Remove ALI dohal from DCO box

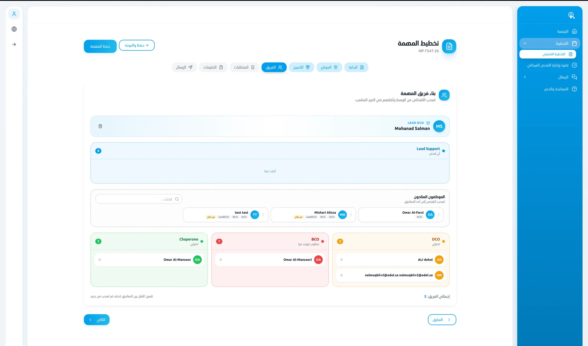(341, 260)
